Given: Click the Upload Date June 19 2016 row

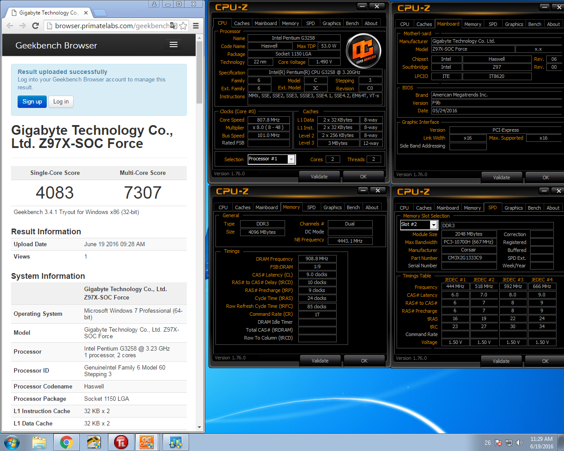Looking at the screenshot, I should [99, 244].
